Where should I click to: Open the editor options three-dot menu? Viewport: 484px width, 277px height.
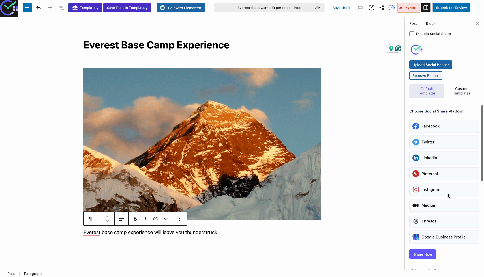coord(477,8)
